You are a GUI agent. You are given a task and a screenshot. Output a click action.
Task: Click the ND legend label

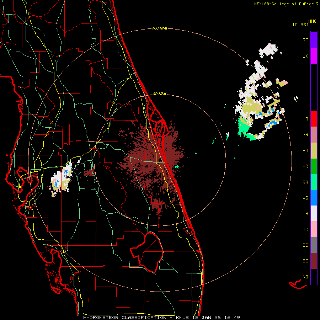(305, 277)
